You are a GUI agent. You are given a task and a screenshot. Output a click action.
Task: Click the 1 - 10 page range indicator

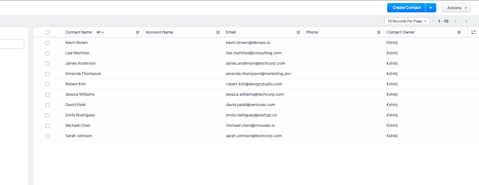tap(443, 21)
